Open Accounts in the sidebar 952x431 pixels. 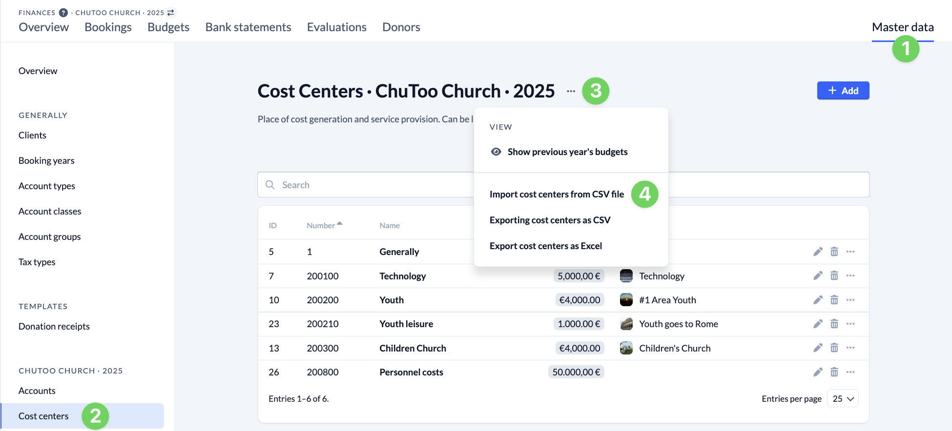[x=37, y=391]
